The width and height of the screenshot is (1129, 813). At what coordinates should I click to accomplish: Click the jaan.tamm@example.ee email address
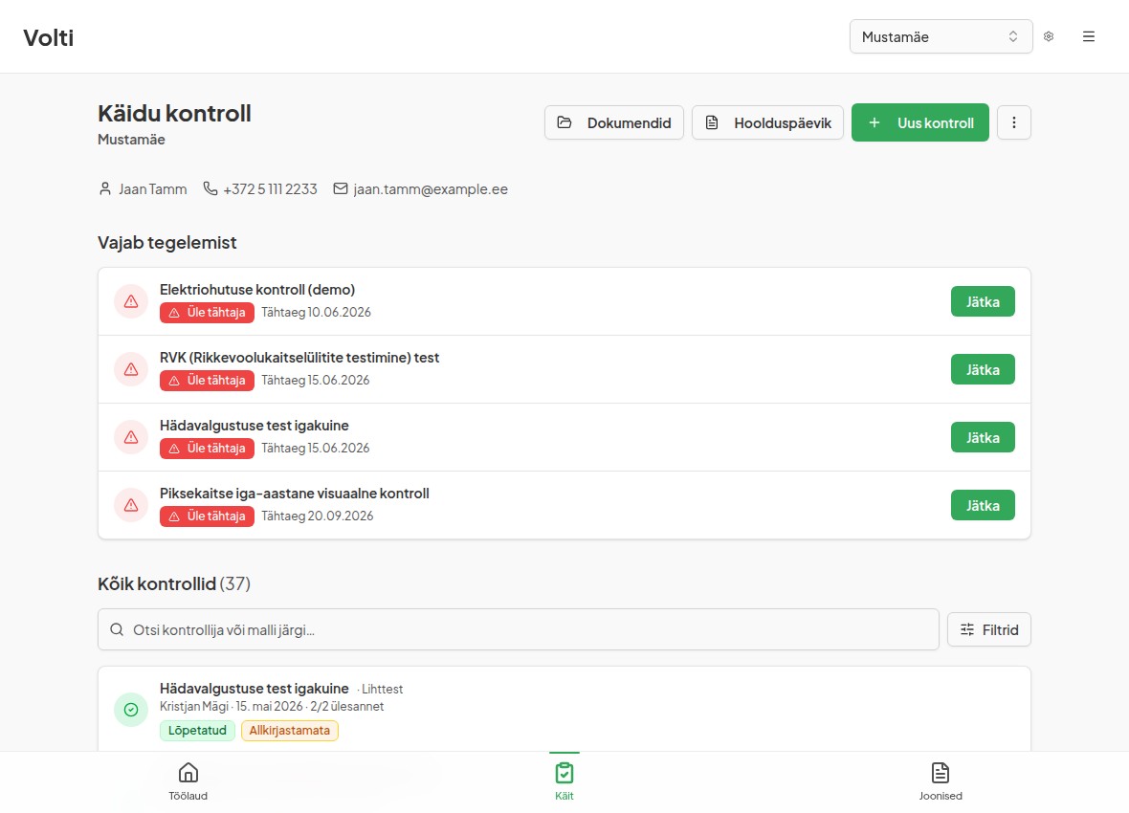tap(431, 189)
